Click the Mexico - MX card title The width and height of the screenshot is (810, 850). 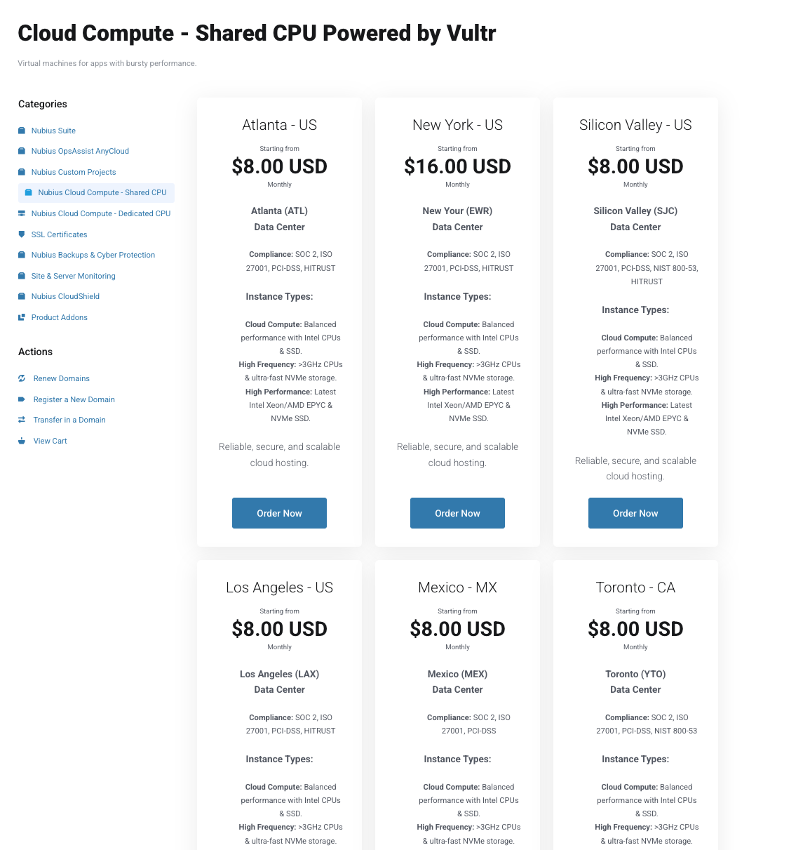click(457, 587)
